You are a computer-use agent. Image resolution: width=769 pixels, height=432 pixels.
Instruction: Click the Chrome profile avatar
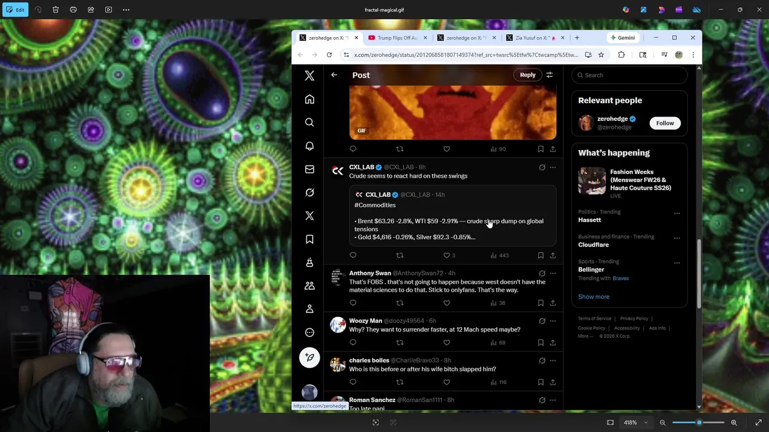[679, 55]
